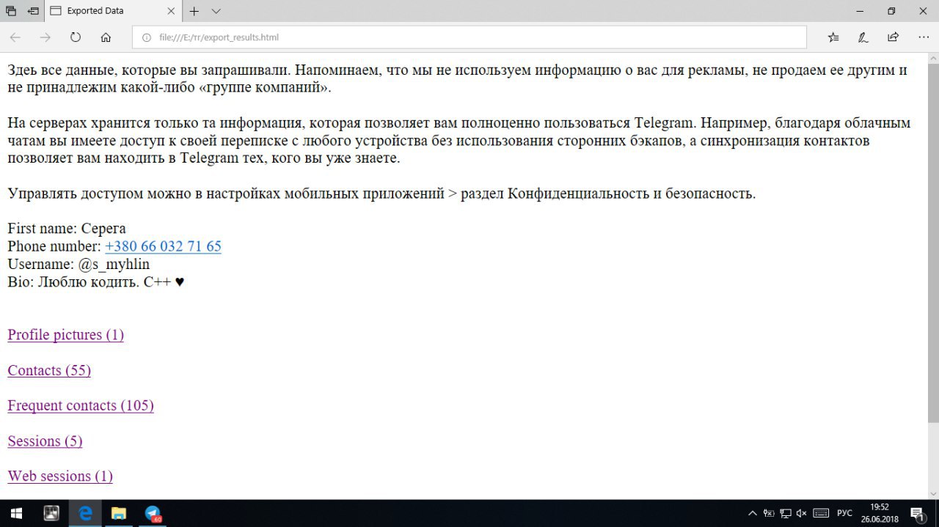Click the text First name: Серега
939x527 pixels.
point(67,229)
